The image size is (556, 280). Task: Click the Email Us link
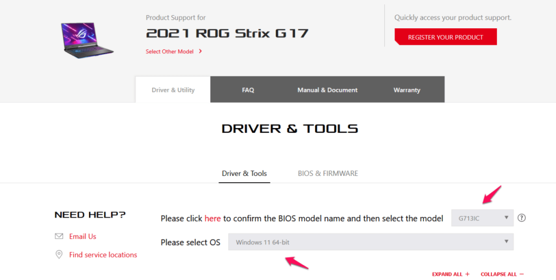coord(83,237)
